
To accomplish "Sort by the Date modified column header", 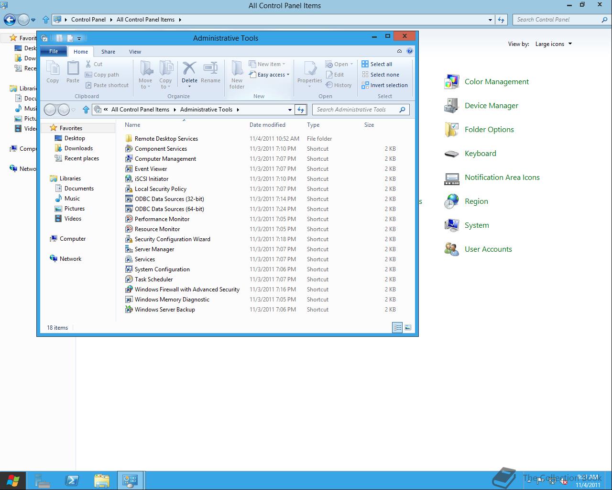I will click(267, 125).
